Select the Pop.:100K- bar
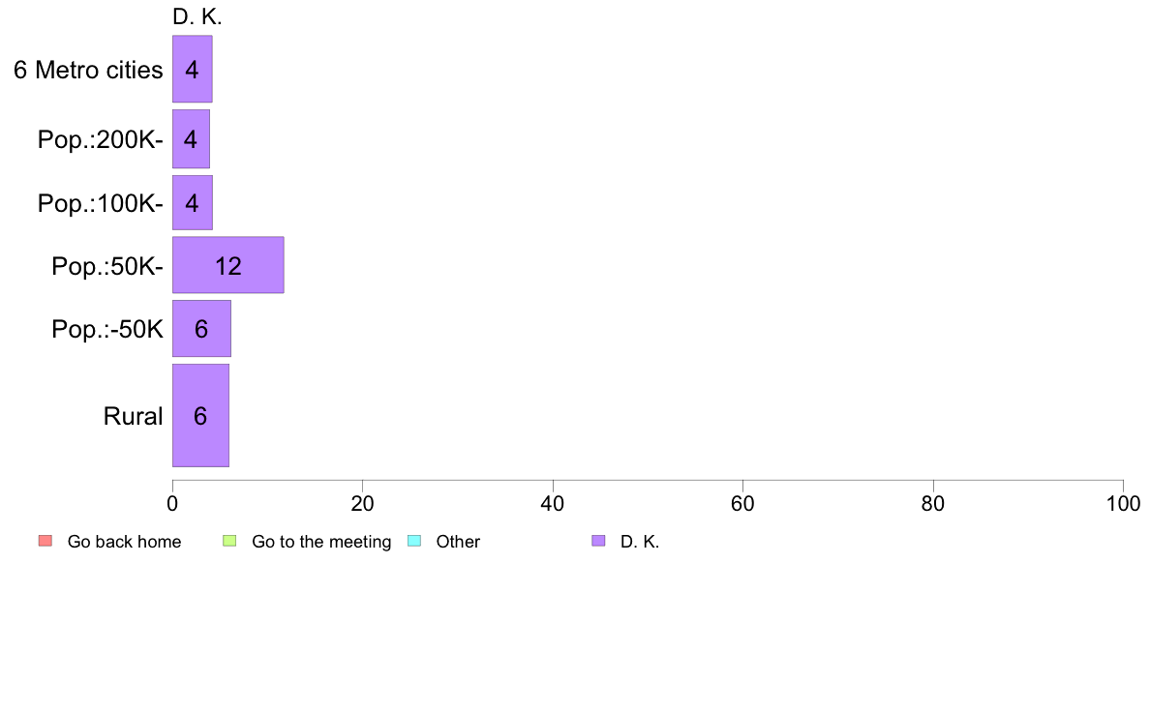This screenshot has height=712, width=1150. point(193,202)
